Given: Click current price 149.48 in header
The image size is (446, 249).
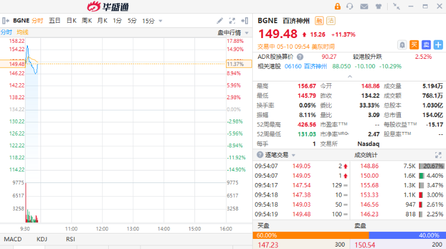Looking at the screenshot, I should [278, 34].
